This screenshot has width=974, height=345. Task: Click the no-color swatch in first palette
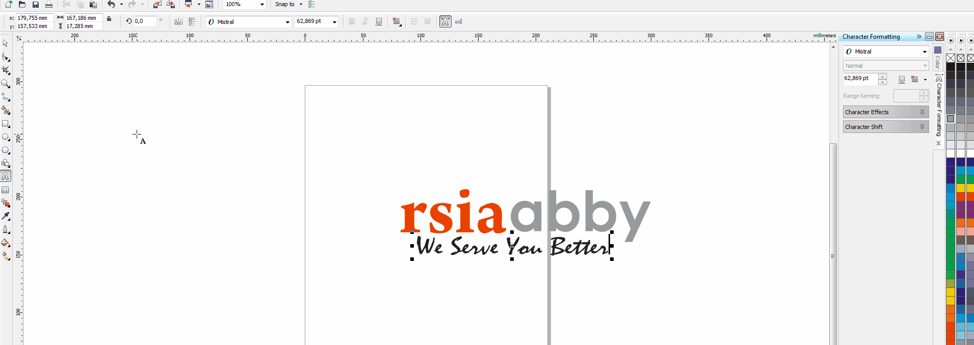click(x=951, y=58)
